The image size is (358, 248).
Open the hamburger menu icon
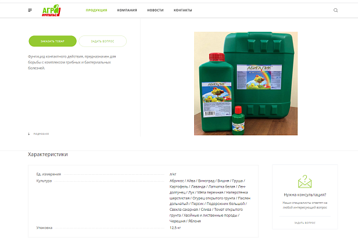pos(30,10)
